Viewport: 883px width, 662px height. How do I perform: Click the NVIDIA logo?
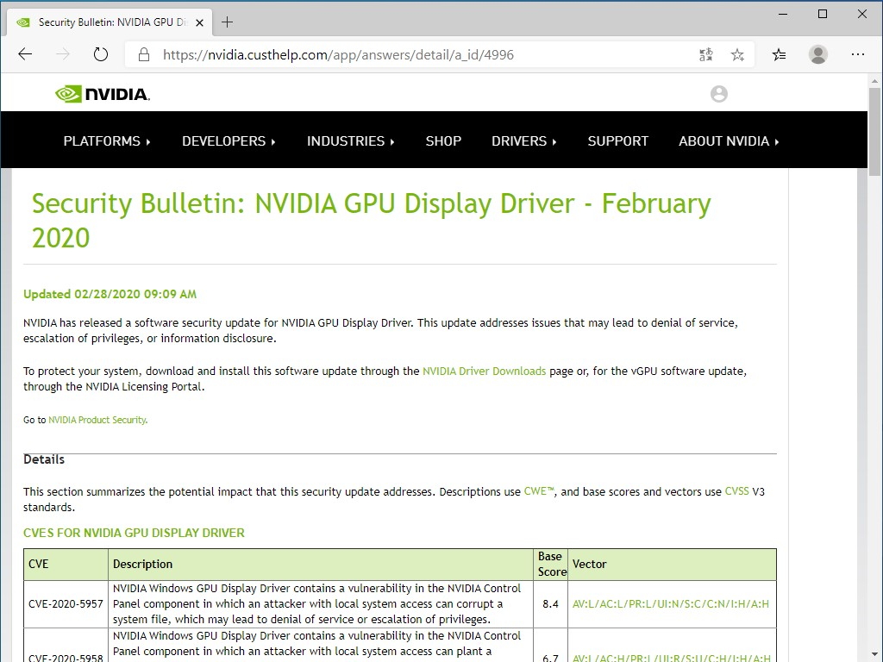click(103, 94)
